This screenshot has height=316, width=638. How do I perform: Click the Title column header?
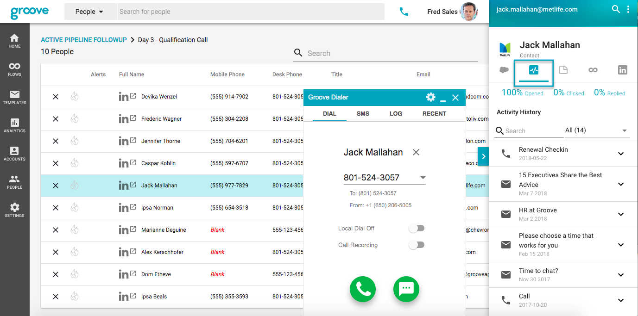coord(337,74)
